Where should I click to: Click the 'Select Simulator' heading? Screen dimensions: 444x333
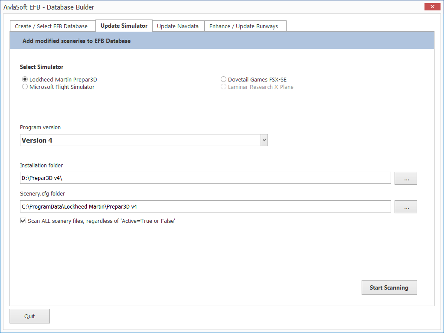(42, 67)
